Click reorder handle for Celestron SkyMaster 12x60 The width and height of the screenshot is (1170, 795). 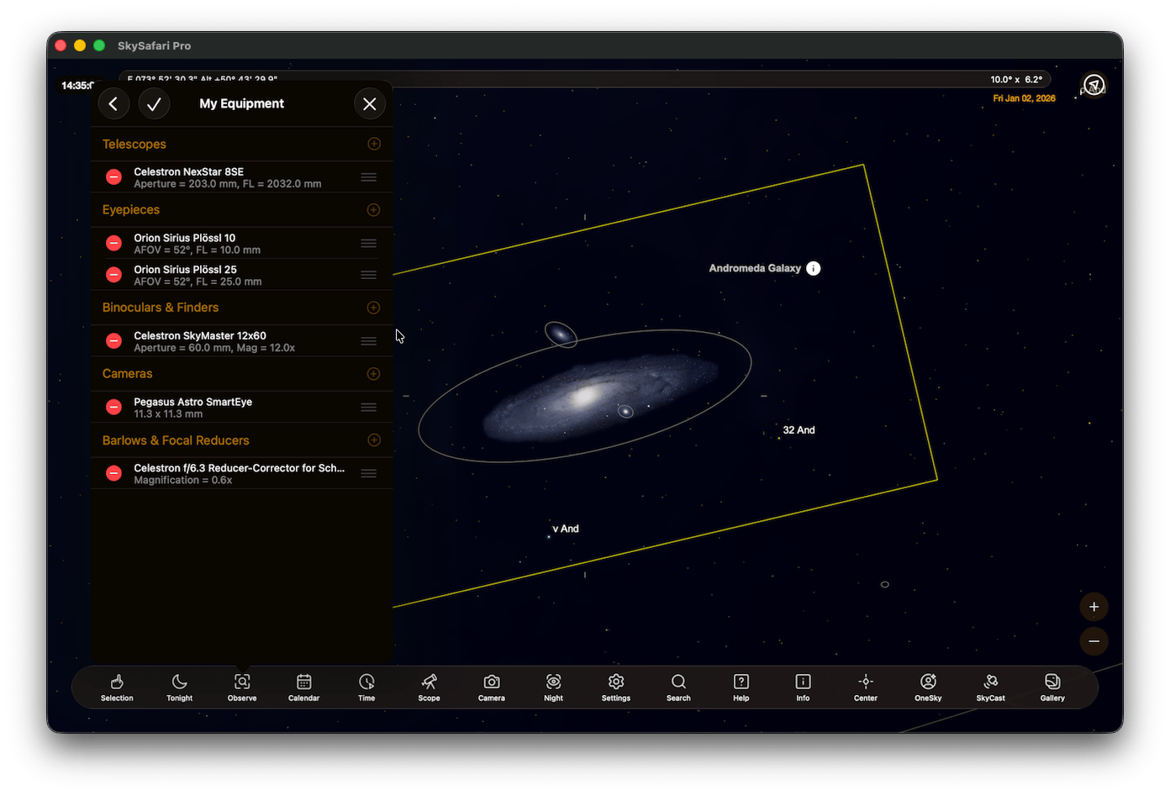(x=368, y=341)
